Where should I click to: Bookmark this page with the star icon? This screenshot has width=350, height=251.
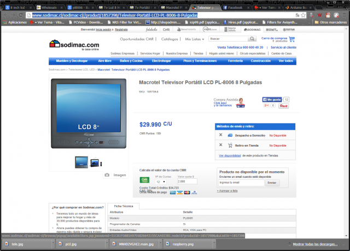(303, 15)
